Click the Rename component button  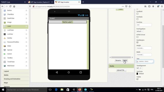[118, 60]
